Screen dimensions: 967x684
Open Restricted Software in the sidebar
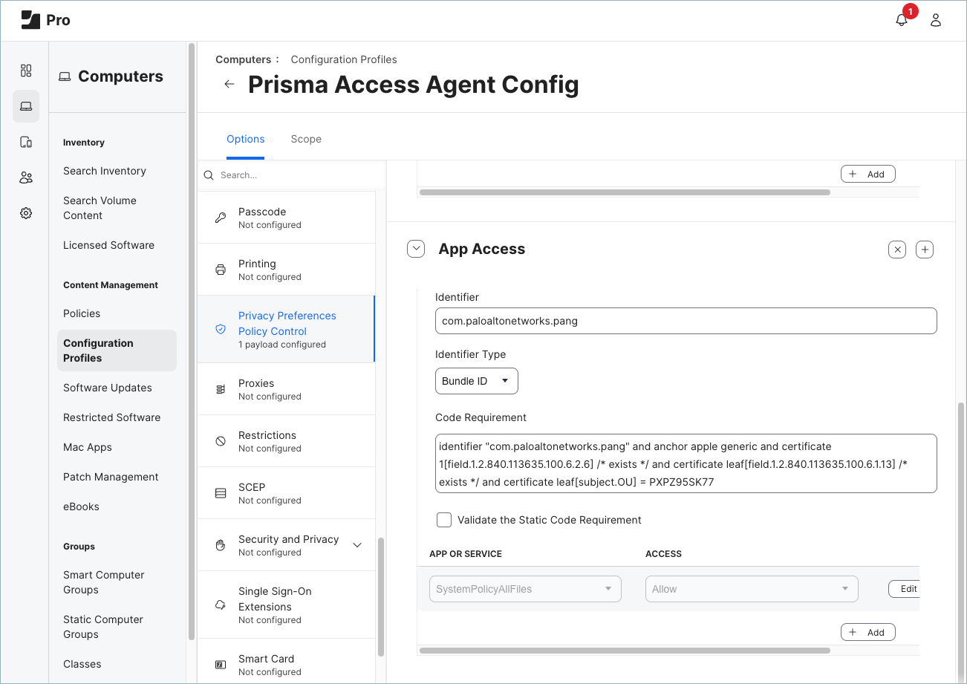(111, 417)
